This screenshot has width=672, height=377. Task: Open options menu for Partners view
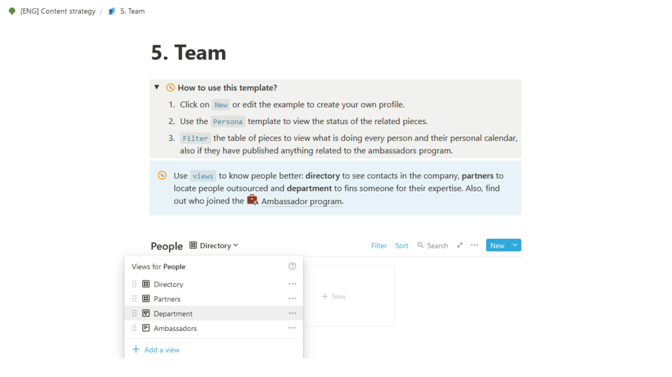tap(292, 299)
